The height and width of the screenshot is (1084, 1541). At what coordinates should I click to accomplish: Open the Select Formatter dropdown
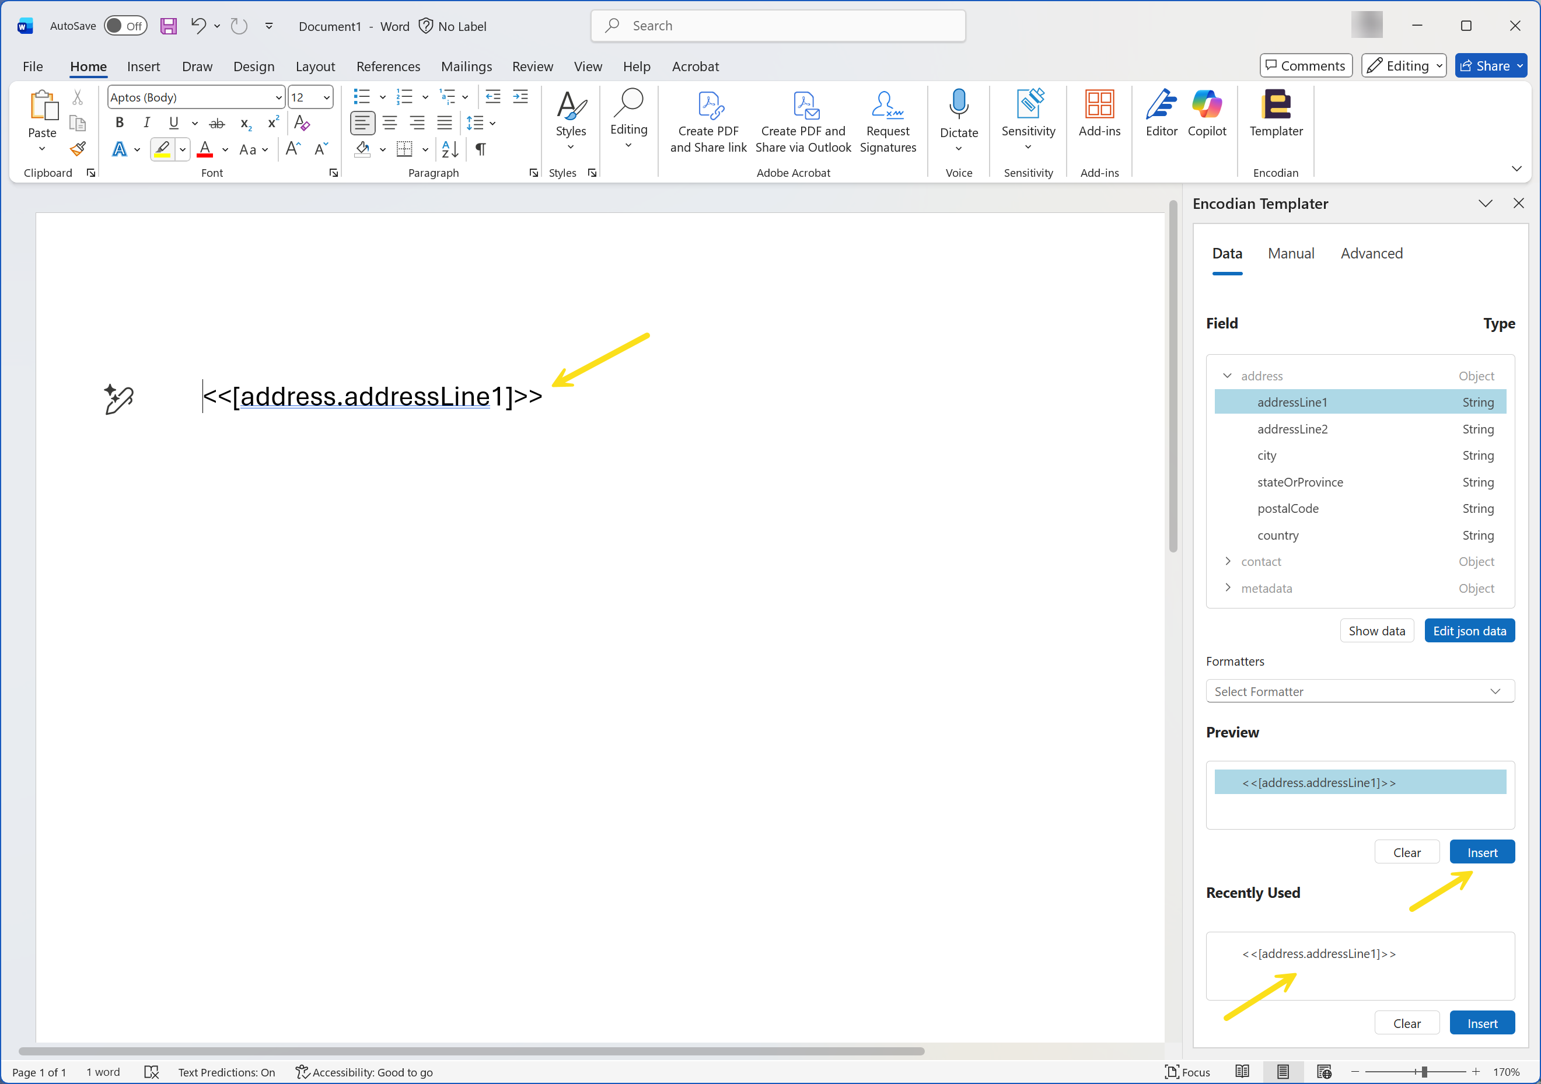1360,691
